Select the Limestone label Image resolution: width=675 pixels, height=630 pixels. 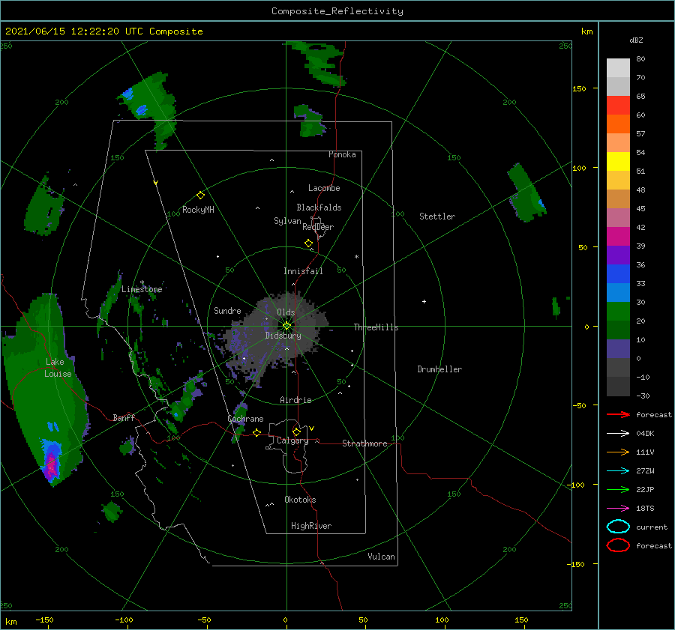click(x=142, y=289)
